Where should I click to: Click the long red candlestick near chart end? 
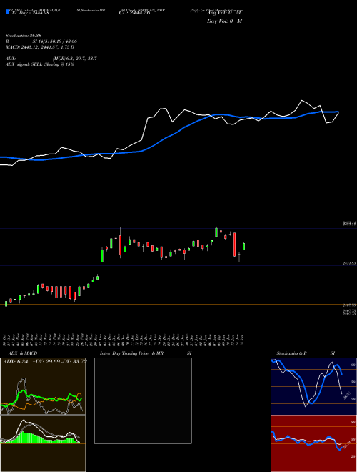pos(234,245)
